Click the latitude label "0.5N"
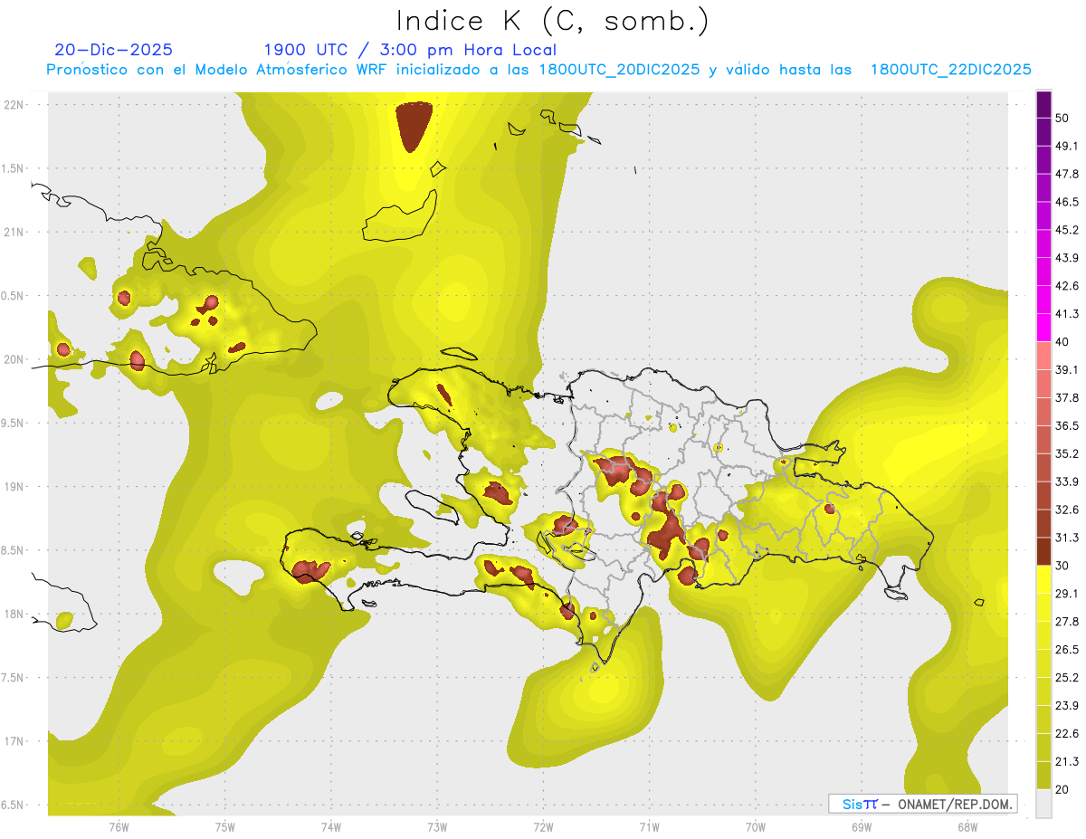 tap(14, 296)
